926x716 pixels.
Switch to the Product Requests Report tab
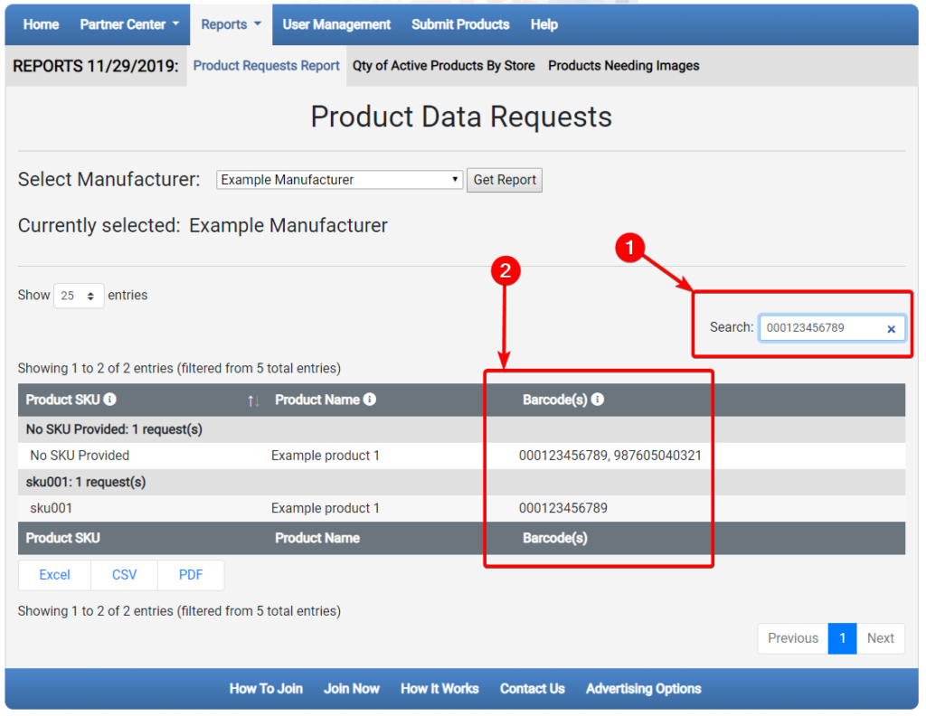[267, 65]
